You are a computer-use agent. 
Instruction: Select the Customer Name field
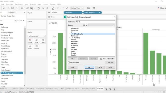tap(7, 38)
